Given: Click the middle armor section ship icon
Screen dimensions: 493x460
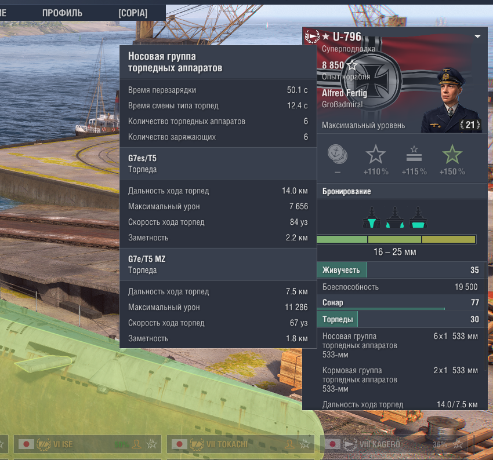Looking at the screenshot, I should (395, 217).
